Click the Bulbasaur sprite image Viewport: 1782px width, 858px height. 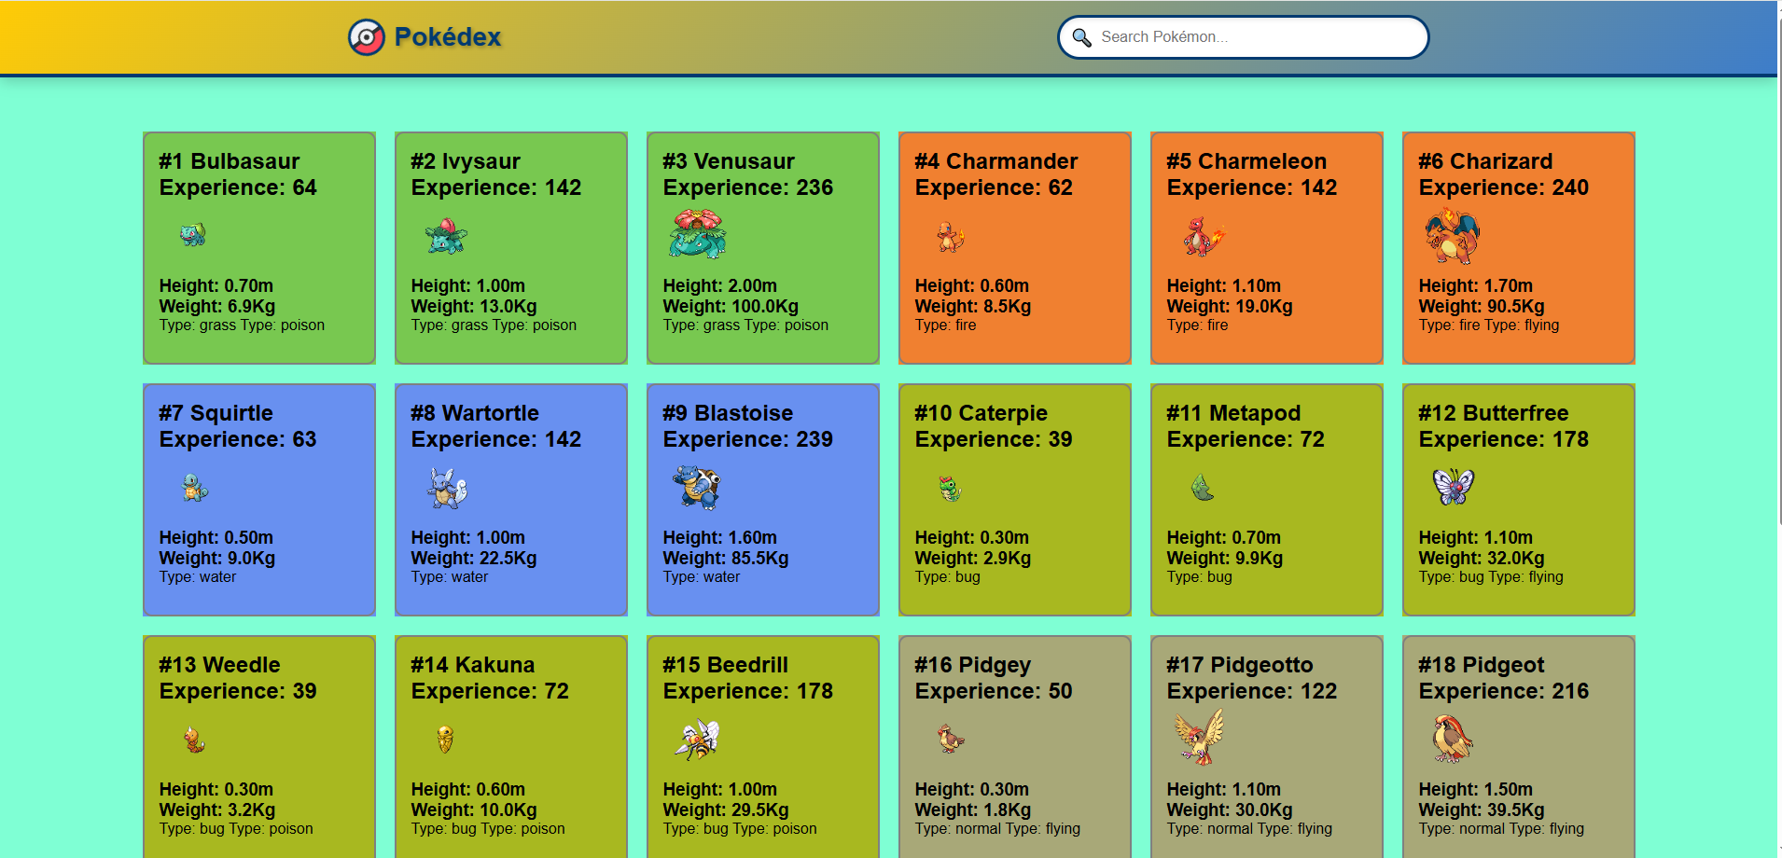pos(193,235)
